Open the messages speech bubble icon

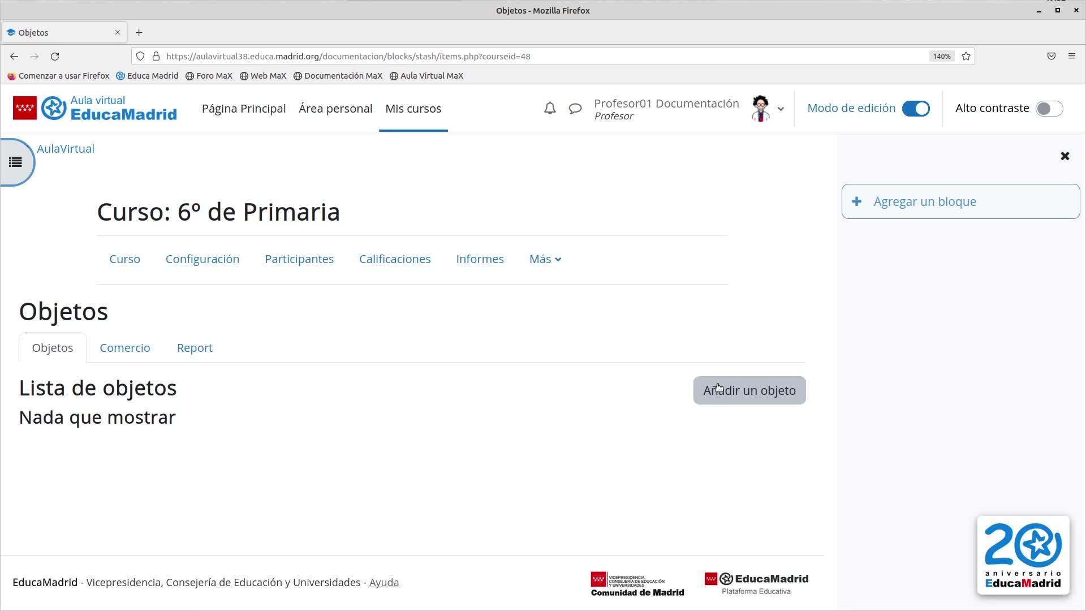[575, 108]
